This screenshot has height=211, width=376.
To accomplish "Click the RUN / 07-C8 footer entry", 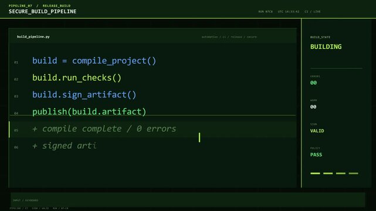I will [60, 209].
